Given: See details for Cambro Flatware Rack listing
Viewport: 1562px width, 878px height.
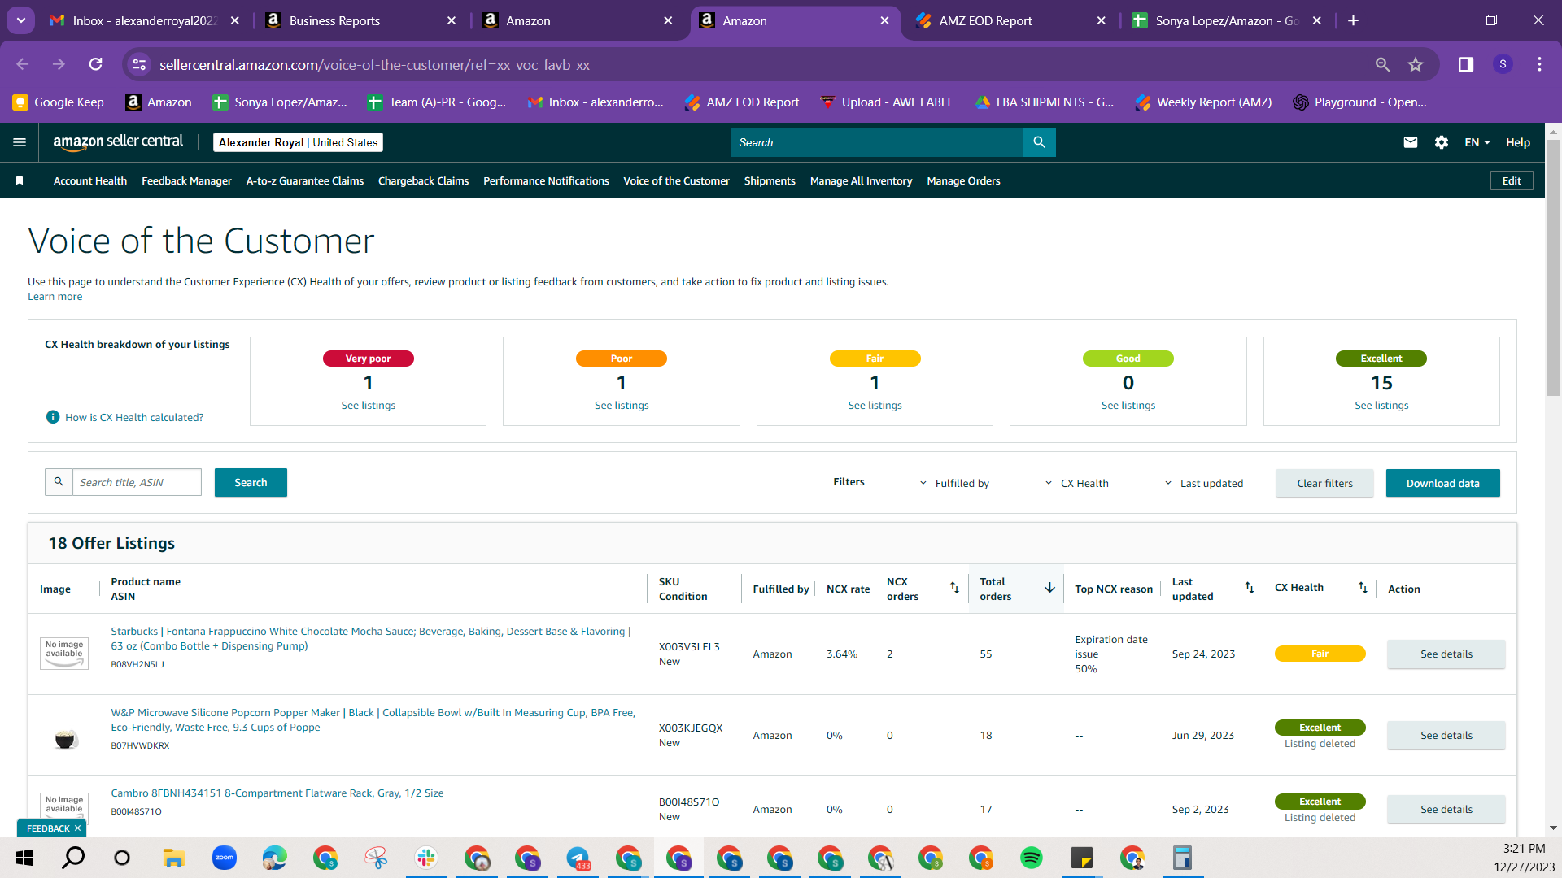Looking at the screenshot, I should pyautogui.click(x=1446, y=809).
